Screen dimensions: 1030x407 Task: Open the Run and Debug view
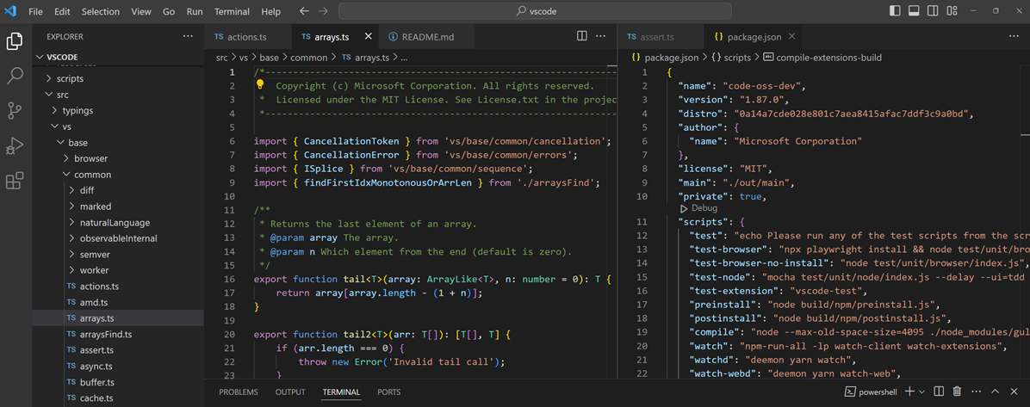click(x=15, y=145)
